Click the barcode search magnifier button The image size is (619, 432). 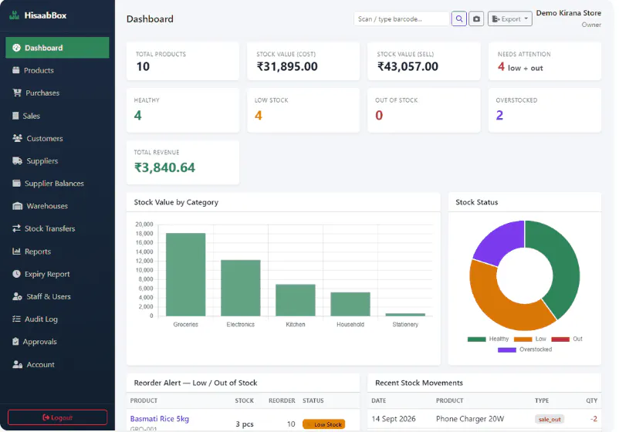point(458,19)
